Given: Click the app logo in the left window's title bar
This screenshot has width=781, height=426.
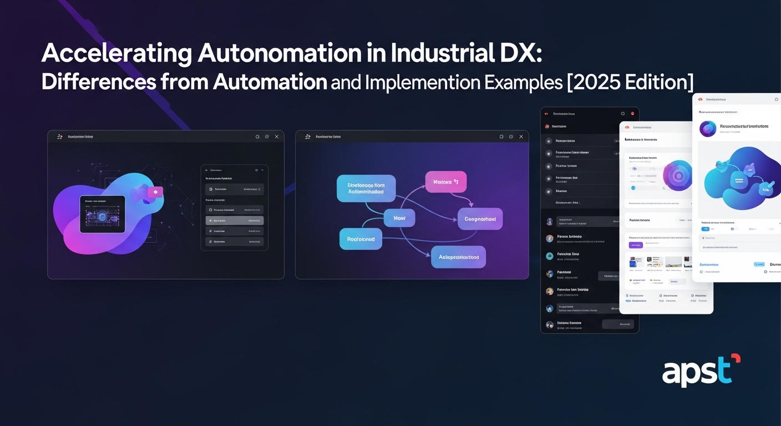Looking at the screenshot, I should pyautogui.click(x=59, y=136).
